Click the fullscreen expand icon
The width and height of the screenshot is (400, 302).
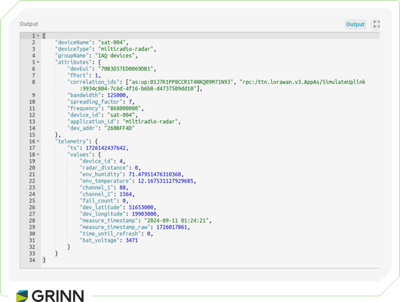[376, 24]
